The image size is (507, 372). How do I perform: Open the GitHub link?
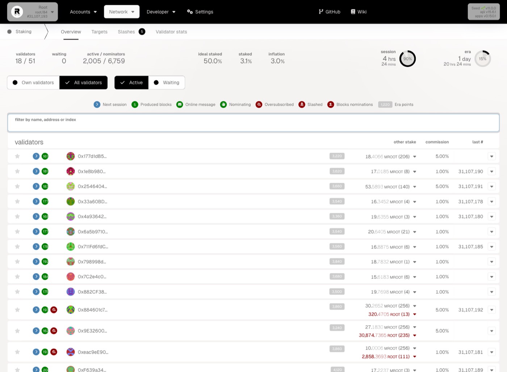pos(330,12)
